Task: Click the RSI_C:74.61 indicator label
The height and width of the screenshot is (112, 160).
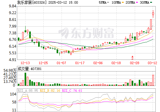Action: click(72, 91)
